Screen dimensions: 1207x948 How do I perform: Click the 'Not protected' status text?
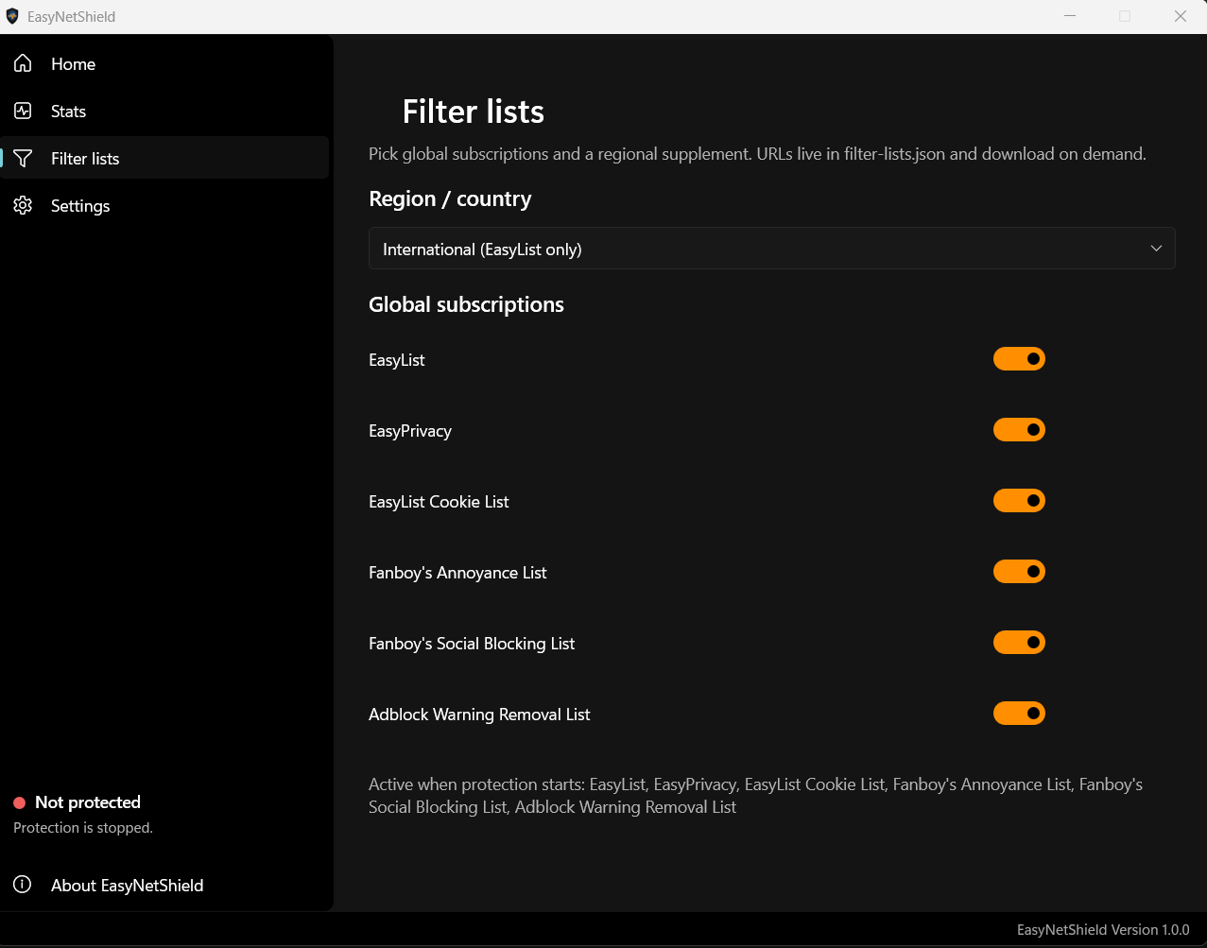coord(88,802)
